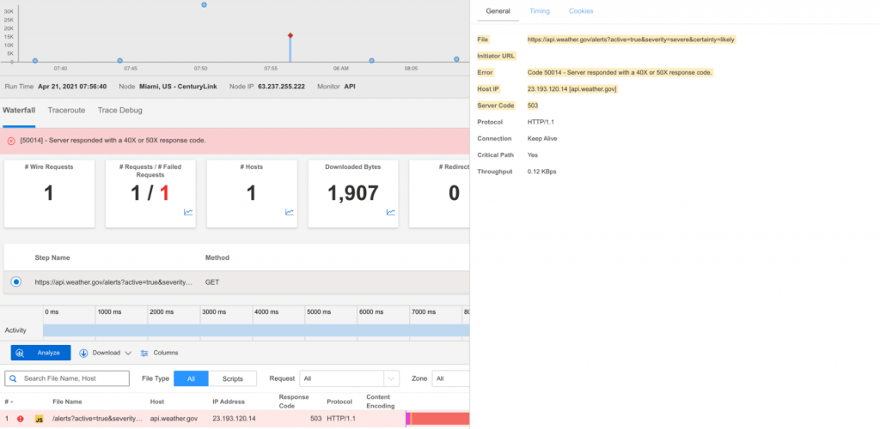880x429 pixels.
Task: Switch to the Waterfall tab
Action: tap(19, 111)
